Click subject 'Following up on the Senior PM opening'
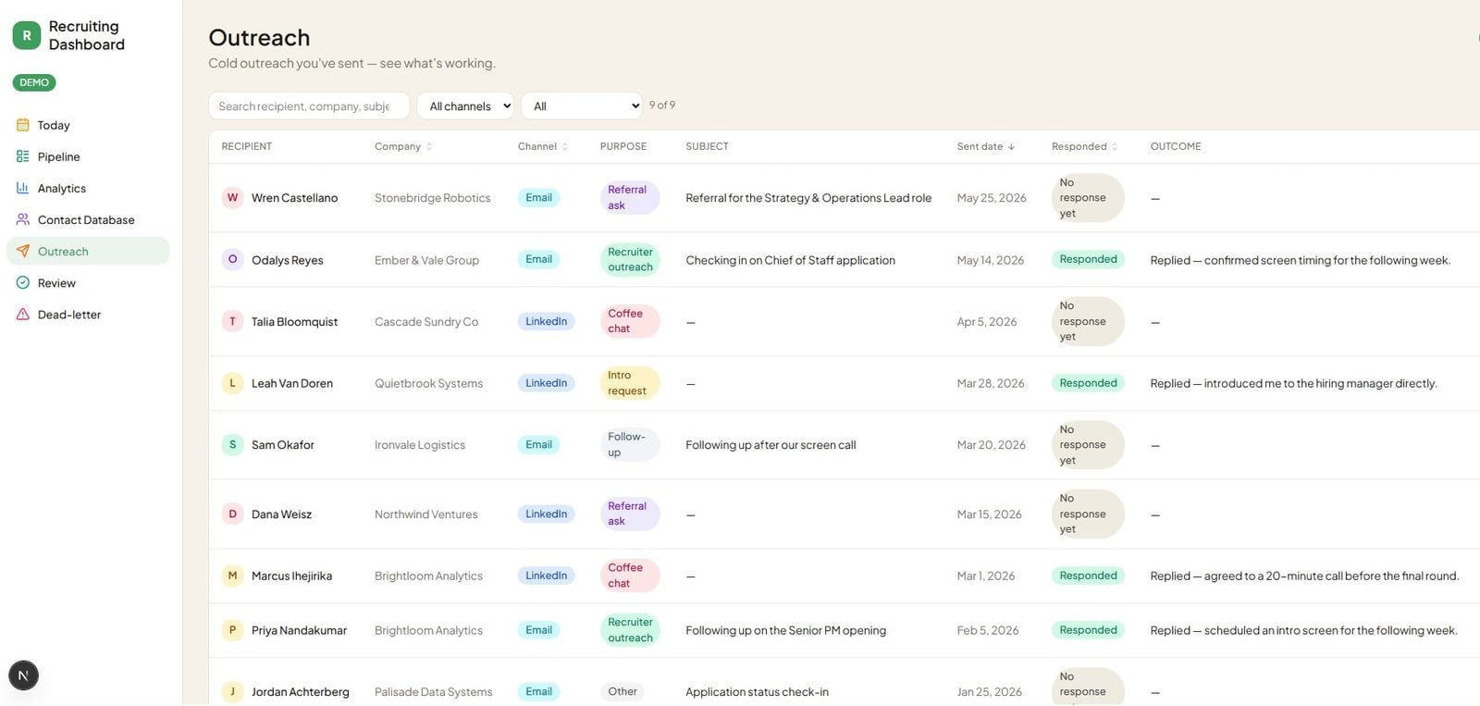The image size is (1480, 706). click(x=785, y=630)
